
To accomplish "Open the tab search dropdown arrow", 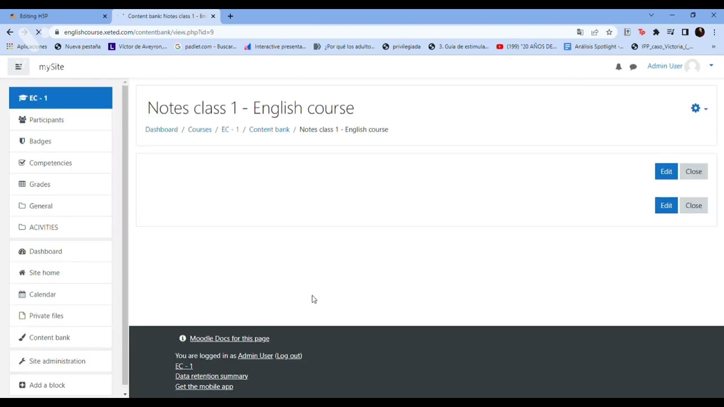I will (x=651, y=15).
